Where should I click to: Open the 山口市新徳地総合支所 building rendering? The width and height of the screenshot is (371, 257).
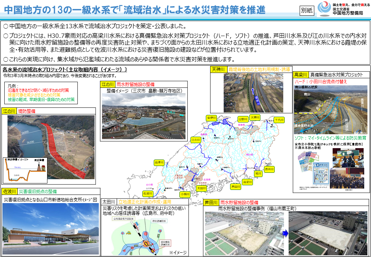51,229
